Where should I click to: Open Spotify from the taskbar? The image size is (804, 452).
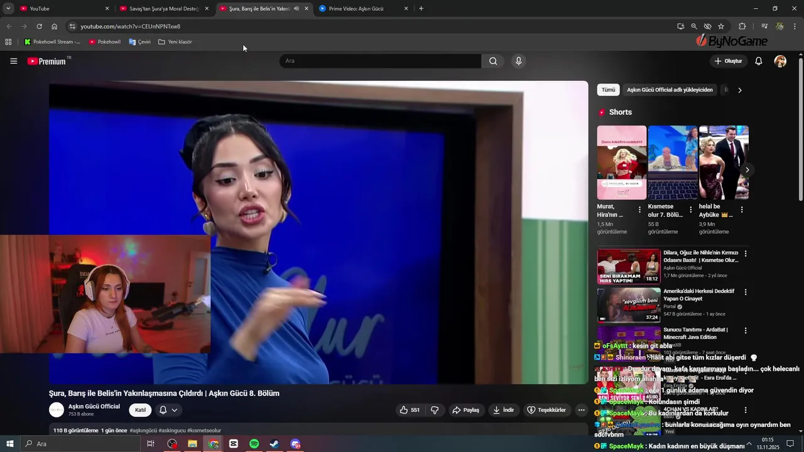click(x=254, y=444)
